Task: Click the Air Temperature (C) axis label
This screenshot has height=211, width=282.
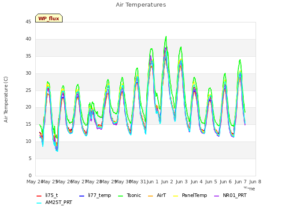Action: tap(6, 99)
